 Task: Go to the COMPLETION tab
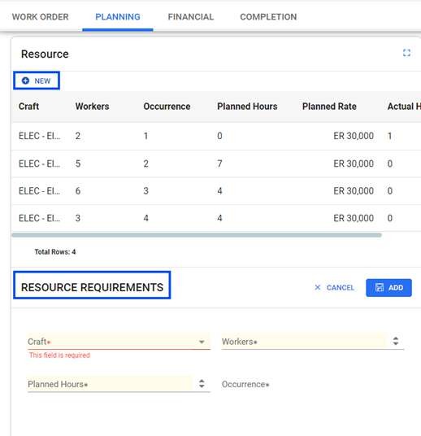[x=268, y=17]
